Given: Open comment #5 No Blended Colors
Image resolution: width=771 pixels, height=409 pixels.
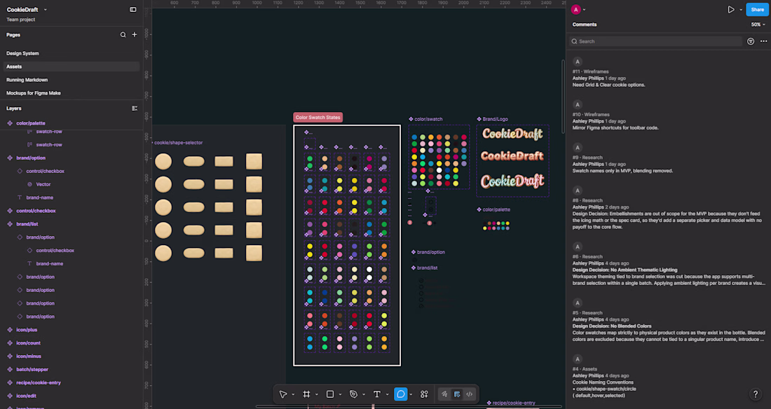Looking at the screenshot, I should tap(669, 321).
